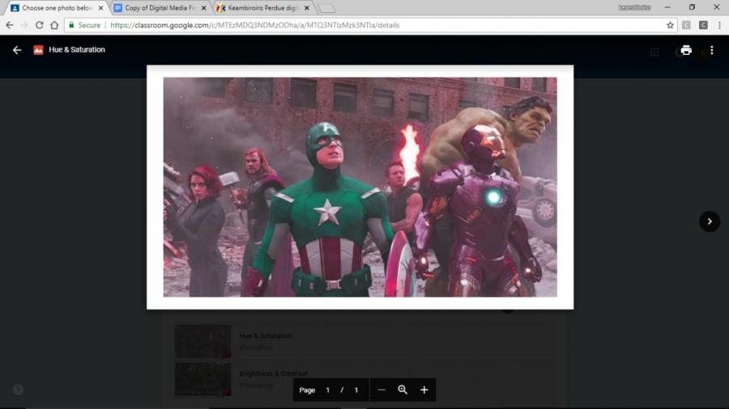729x409 pixels.
Task: Click the Hue & Saturation file title
Action: point(77,50)
